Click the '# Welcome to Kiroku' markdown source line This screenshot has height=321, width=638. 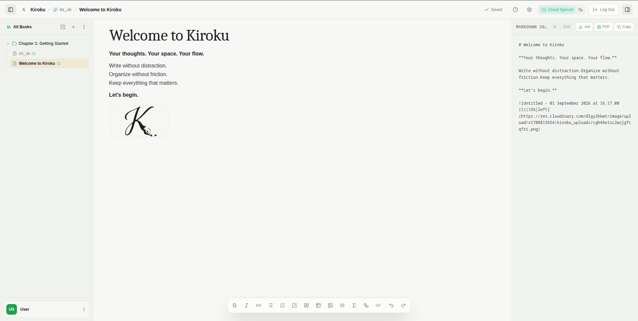tap(541, 45)
